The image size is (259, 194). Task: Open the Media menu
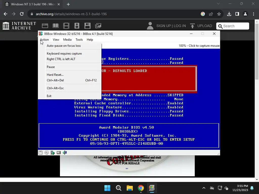click(67, 40)
